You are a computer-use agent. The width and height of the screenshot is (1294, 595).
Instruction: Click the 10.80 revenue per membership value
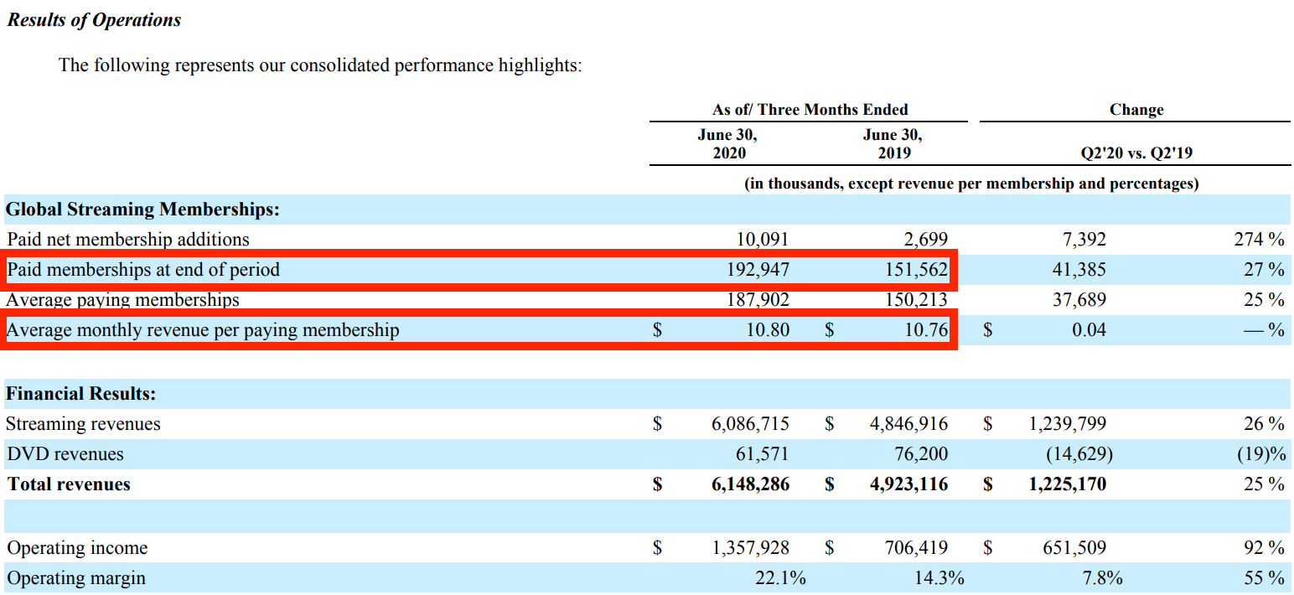click(x=768, y=330)
